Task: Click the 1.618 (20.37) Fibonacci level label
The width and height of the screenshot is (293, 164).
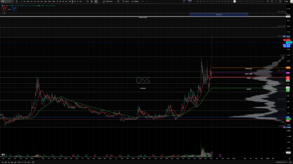Action: tap(281, 11)
